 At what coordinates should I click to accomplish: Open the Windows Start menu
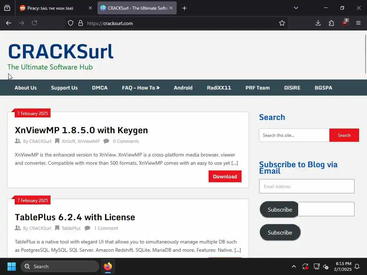11,266
